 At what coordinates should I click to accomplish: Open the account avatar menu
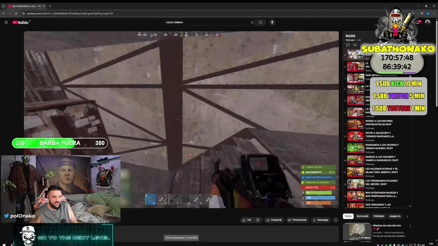click(x=427, y=22)
